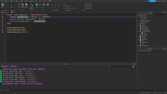Open the Find tool
This screenshot has height=94, width=167.
pyautogui.click(x=19, y=4)
